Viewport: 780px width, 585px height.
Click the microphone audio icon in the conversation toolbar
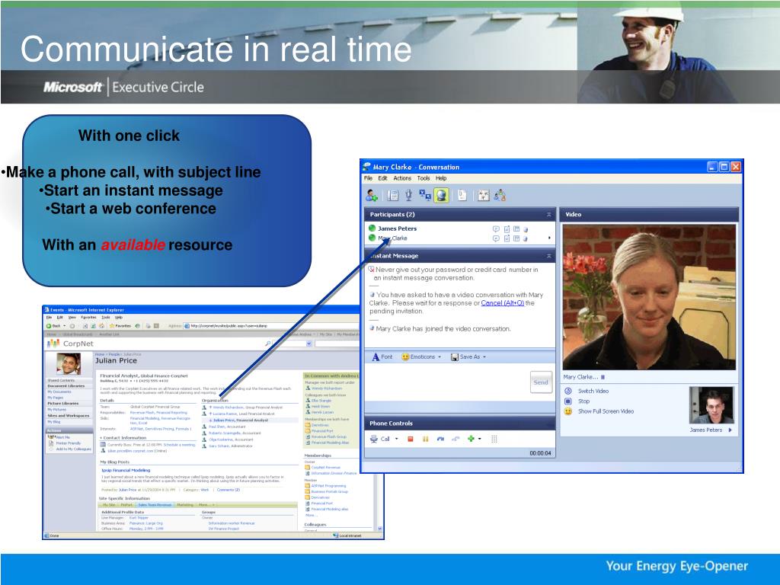(x=408, y=196)
